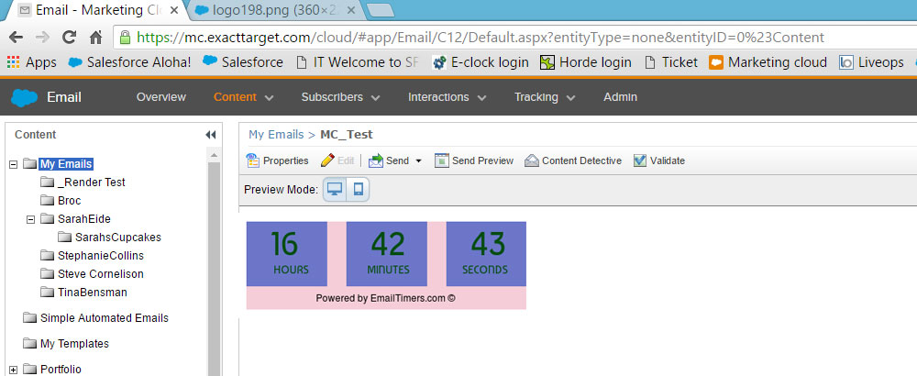Switch to the logo198.png tab

[x=273, y=10]
